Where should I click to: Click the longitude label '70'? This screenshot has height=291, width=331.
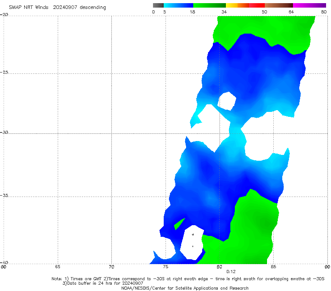(111, 267)
